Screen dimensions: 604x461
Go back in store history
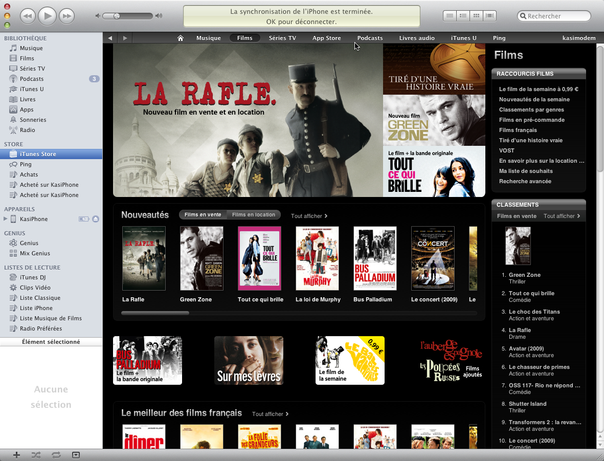click(x=110, y=38)
